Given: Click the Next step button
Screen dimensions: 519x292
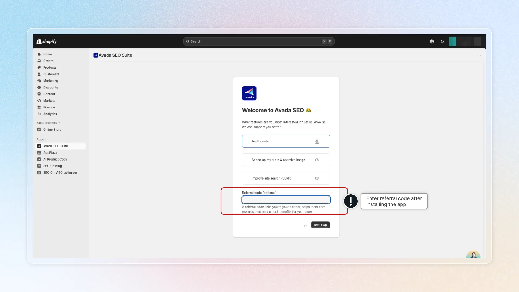Looking at the screenshot, I should [320, 225].
